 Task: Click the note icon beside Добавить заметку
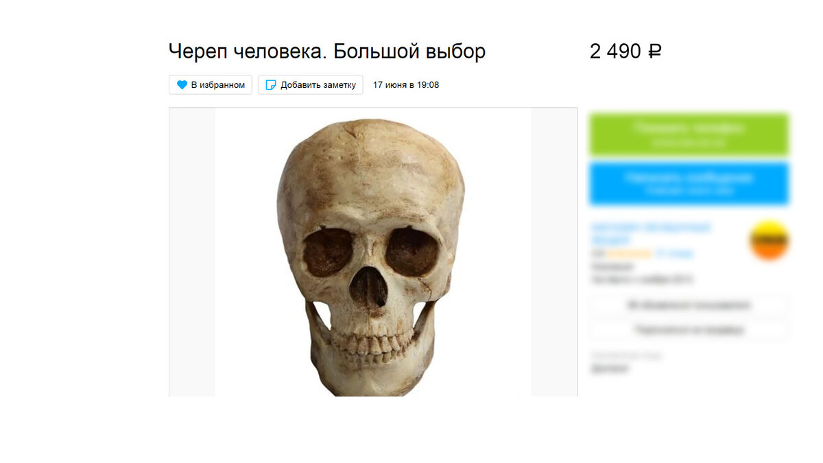271,85
